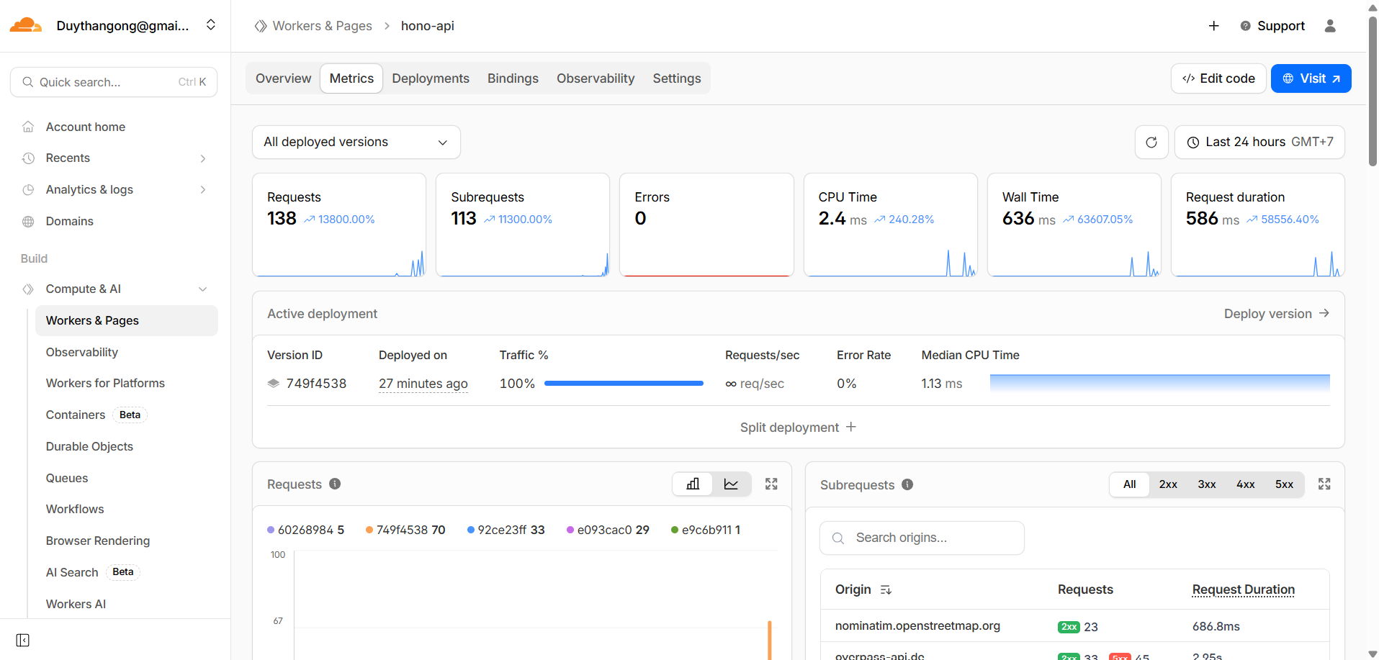Collapse the Compute & AI section
This screenshot has height=660, width=1379.
coord(202,289)
